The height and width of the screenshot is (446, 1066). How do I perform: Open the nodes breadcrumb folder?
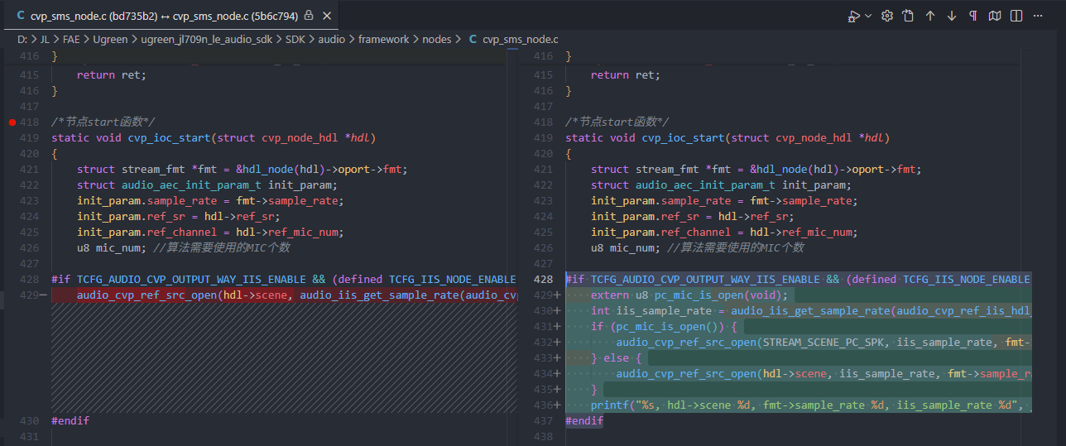pyautogui.click(x=437, y=39)
